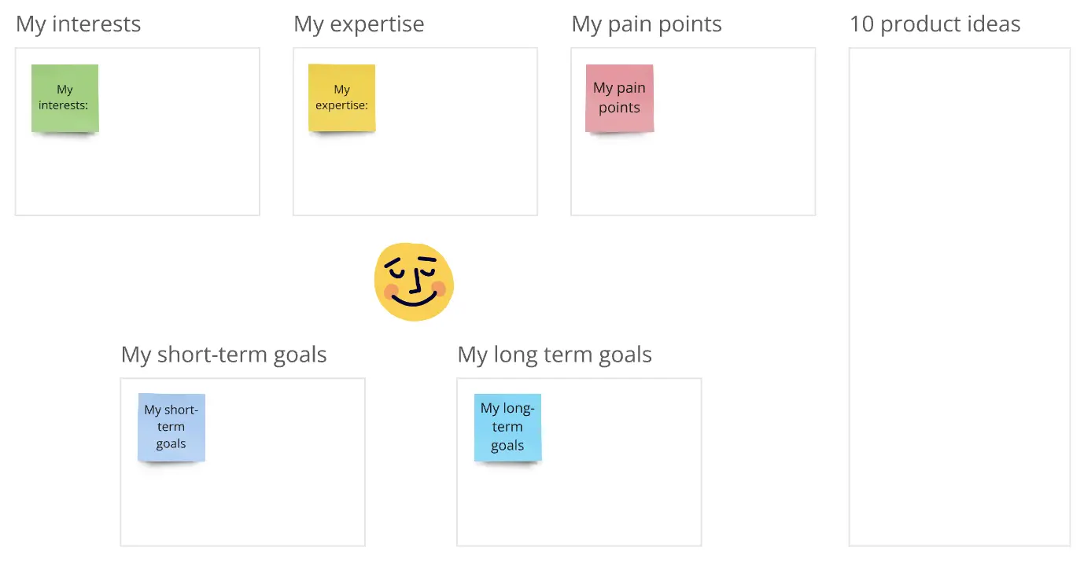Select the green "My interests:" sticky note
1084x566 pixels.
[x=65, y=98]
